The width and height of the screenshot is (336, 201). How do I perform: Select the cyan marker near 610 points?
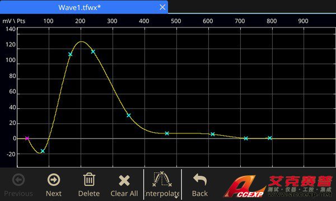tap(213, 134)
